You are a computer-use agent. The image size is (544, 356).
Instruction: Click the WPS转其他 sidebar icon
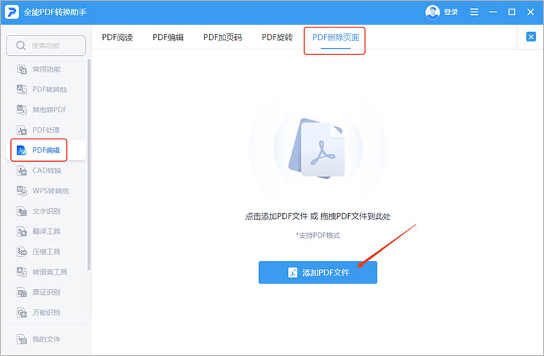(22, 191)
